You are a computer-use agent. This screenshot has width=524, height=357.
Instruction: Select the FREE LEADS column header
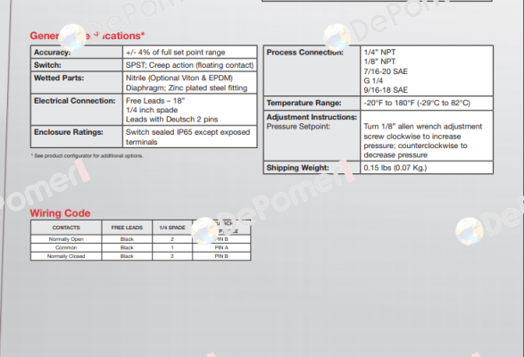[x=127, y=228]
